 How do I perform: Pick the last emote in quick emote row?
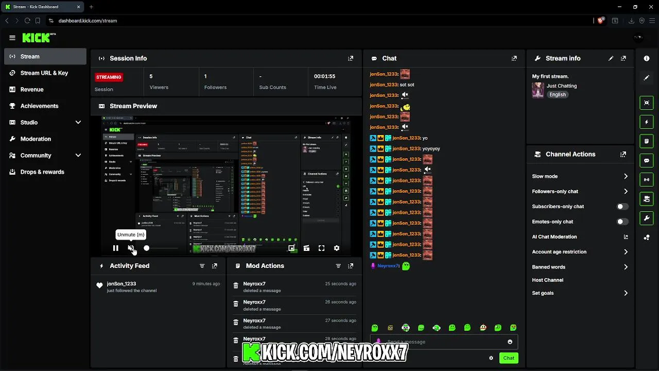513,328
